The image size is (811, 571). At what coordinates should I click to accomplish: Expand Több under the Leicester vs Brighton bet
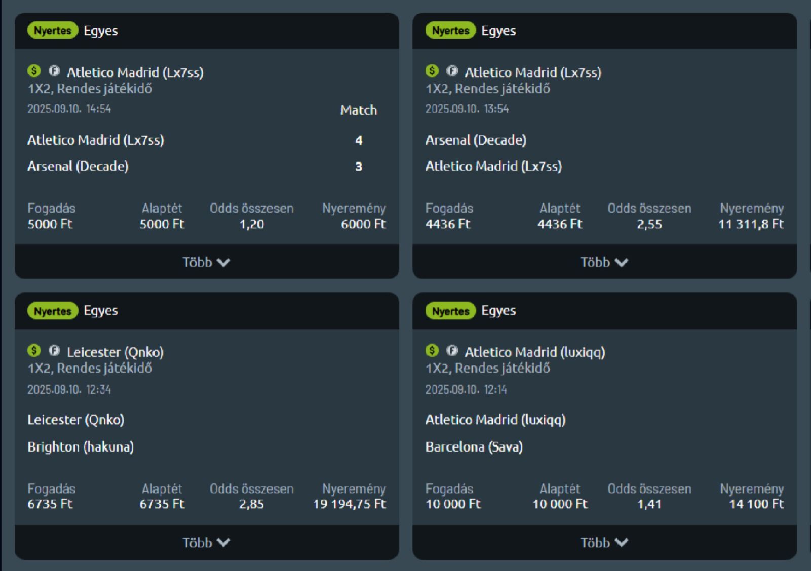206,543
